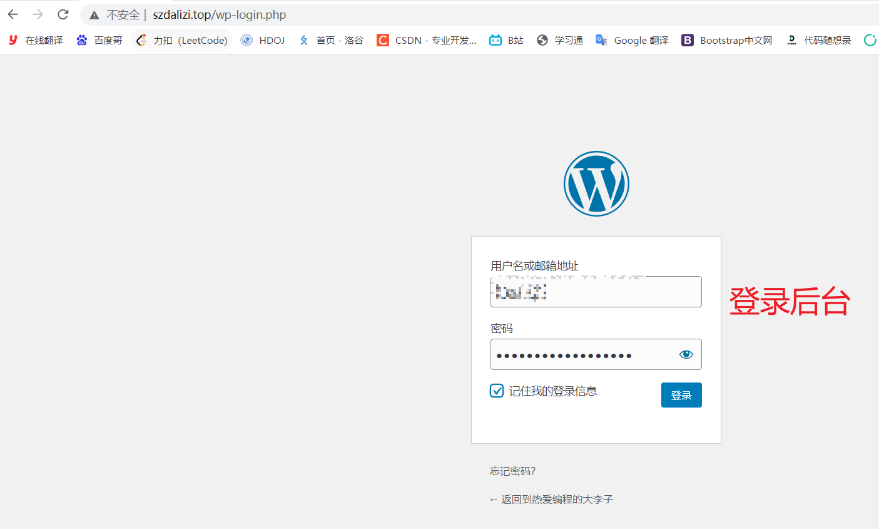Click the browser forward arrow

(x=38, y=14)
